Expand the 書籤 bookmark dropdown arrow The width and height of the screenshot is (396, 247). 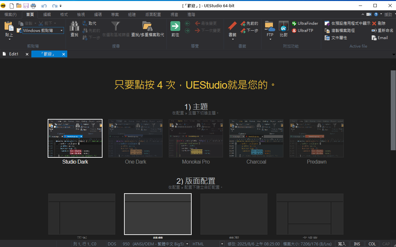pos(233,39)
